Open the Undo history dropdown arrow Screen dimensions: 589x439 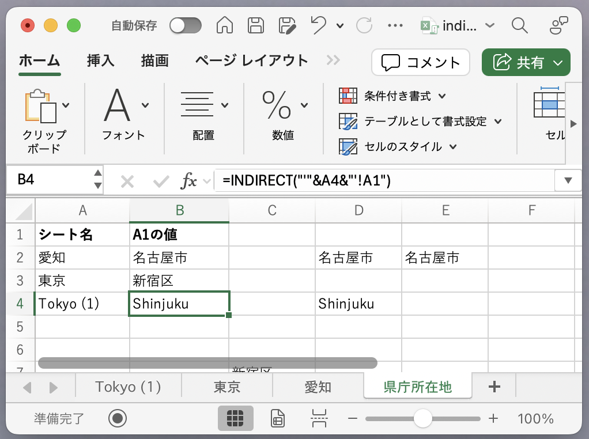click(340, 26)
